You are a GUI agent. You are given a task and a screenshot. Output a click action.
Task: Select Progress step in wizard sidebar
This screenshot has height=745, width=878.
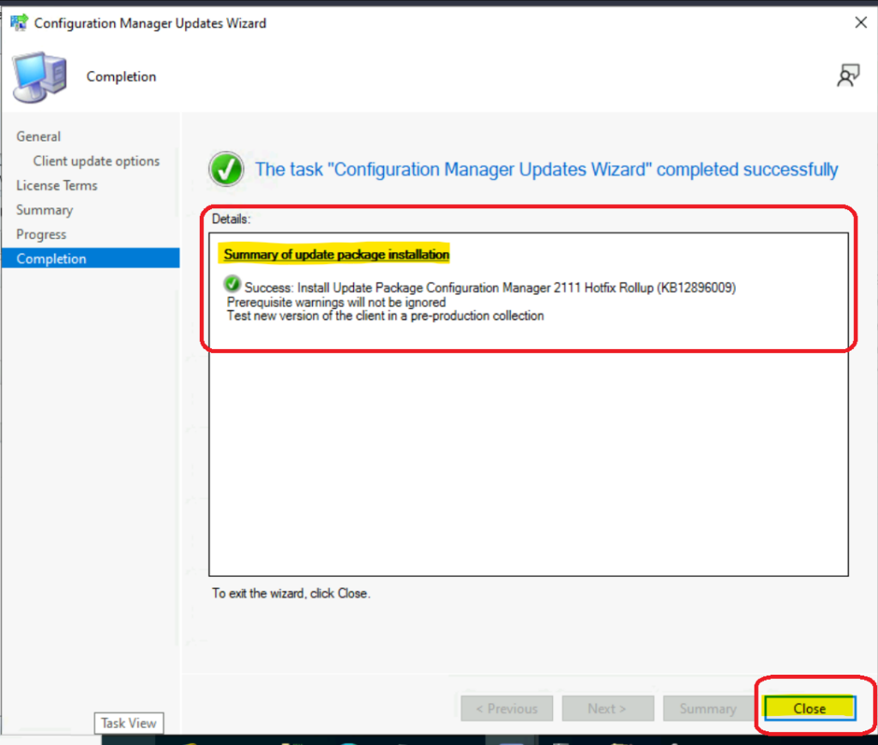(x=41, y=235)
